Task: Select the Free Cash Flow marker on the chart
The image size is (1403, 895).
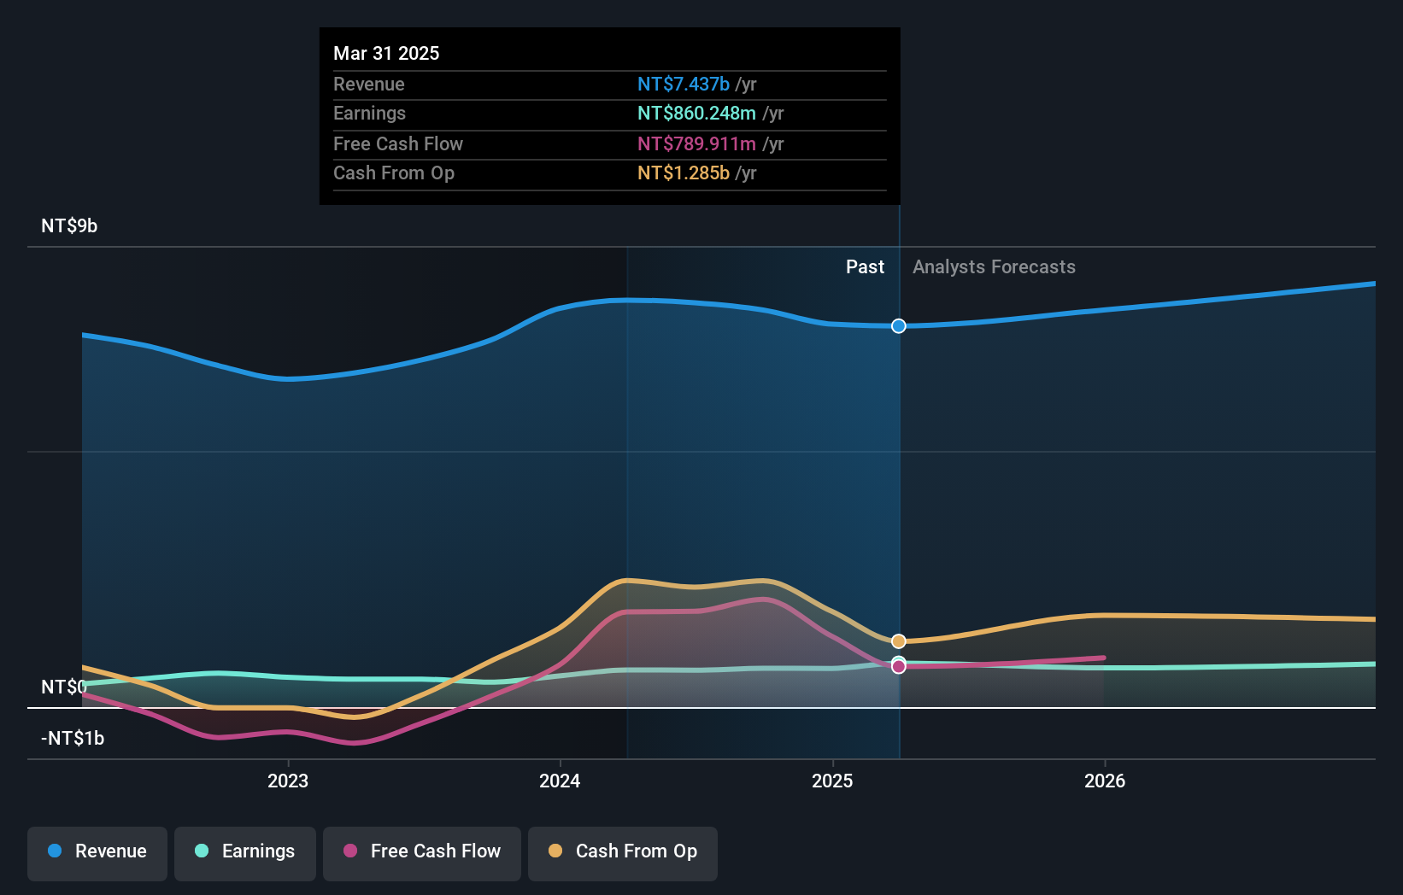Action: (x=899, y=667)
